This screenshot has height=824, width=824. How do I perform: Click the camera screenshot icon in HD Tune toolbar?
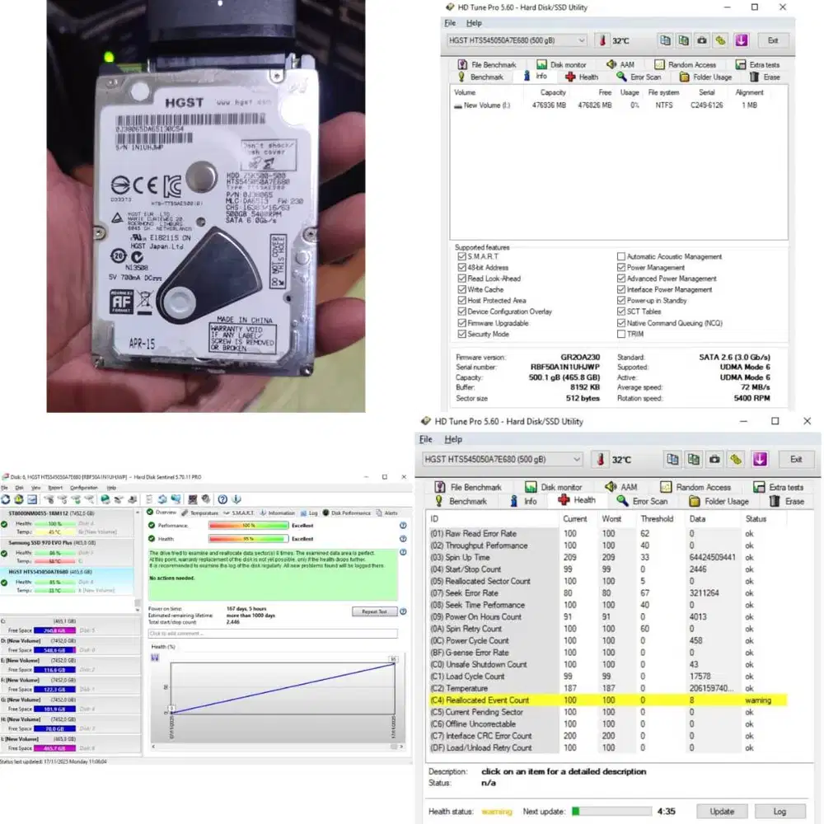[703, 40]
